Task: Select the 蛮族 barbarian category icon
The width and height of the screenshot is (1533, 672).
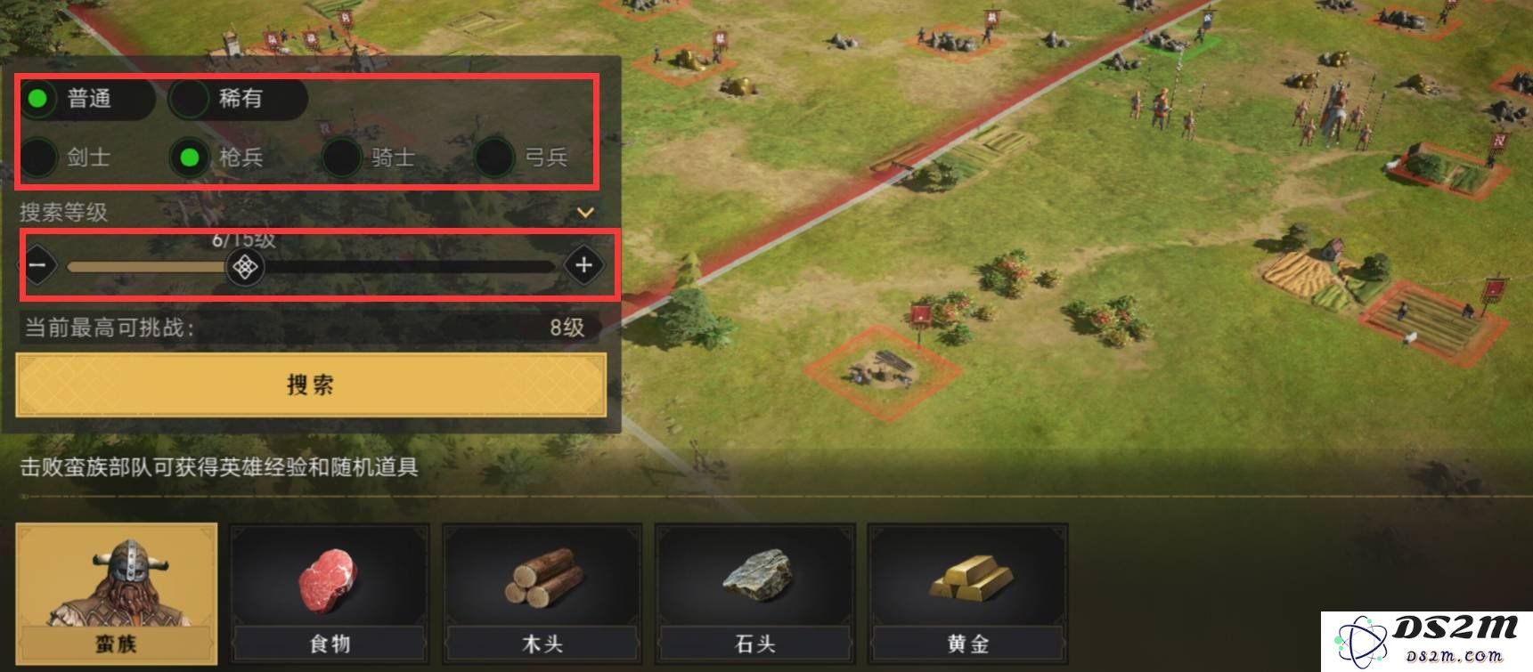Action: click(x=117, y=594)
